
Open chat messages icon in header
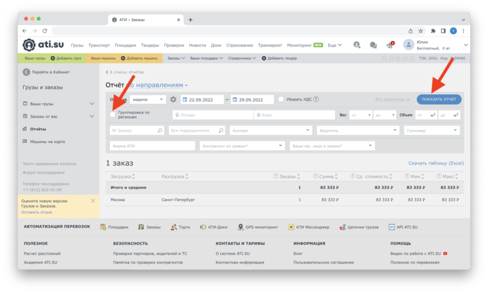click(373, 45)
